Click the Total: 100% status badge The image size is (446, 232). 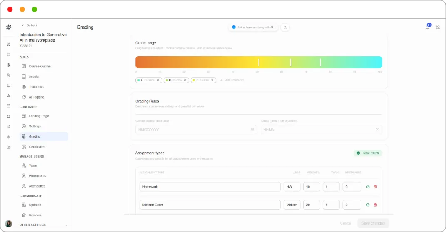(368, 153)
